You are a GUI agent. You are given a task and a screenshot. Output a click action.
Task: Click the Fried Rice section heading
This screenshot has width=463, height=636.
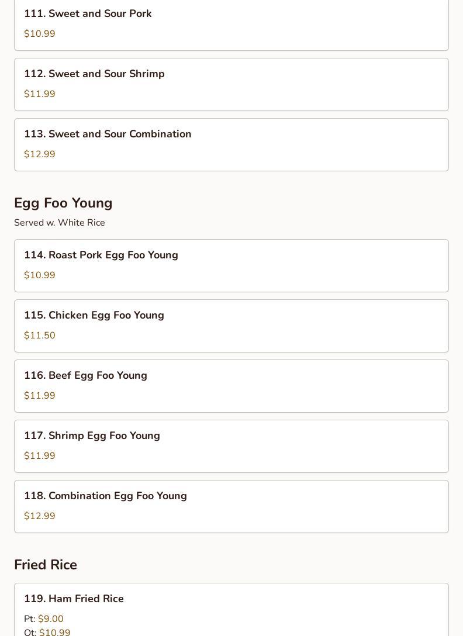point(46,565)
